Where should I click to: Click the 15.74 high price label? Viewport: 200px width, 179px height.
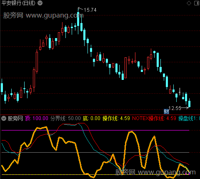click(90, 10)
